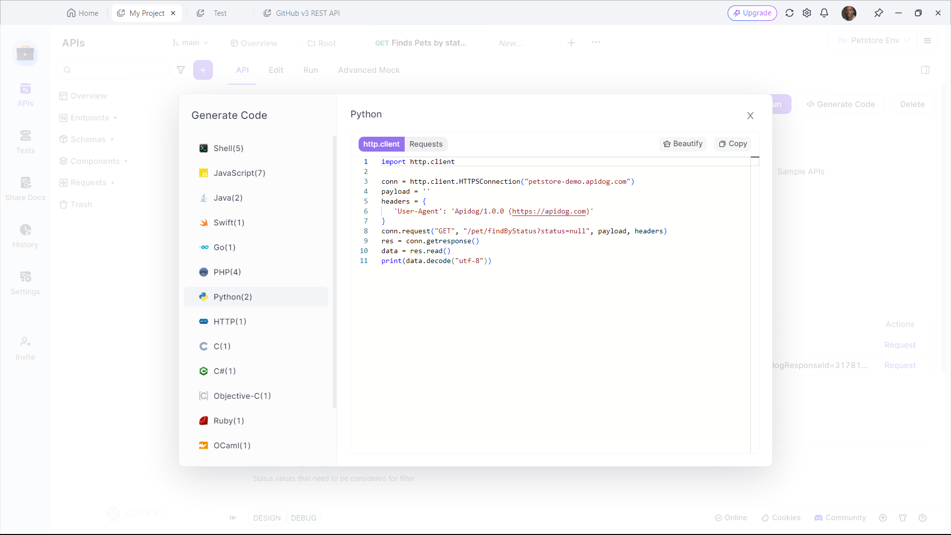Open settings gear in title bar
Screen dimensions: 951x535
click(807, 13)
